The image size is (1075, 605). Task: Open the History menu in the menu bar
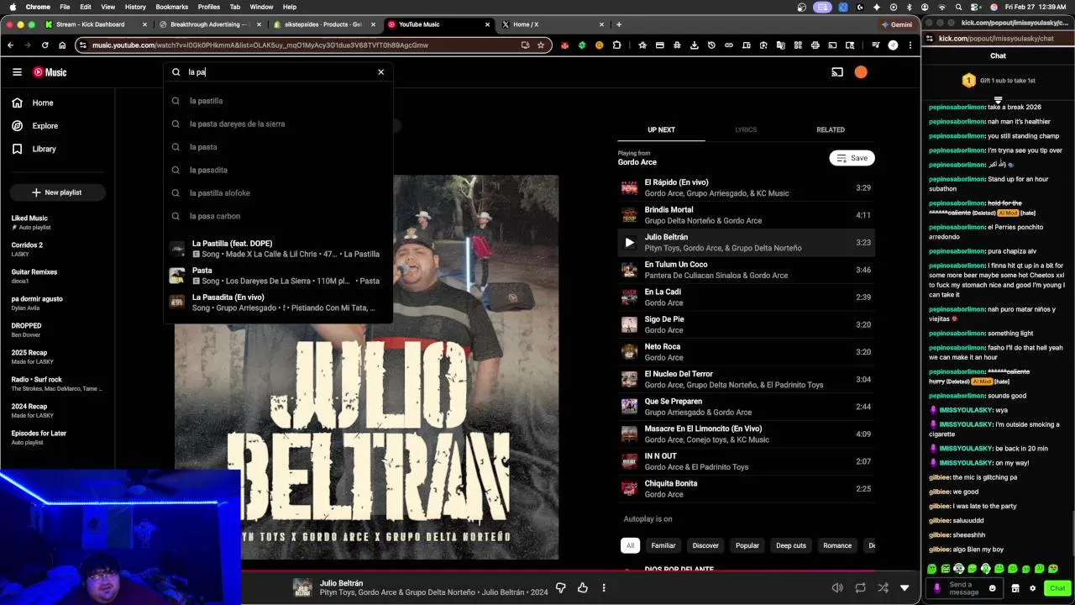(135, 7)
